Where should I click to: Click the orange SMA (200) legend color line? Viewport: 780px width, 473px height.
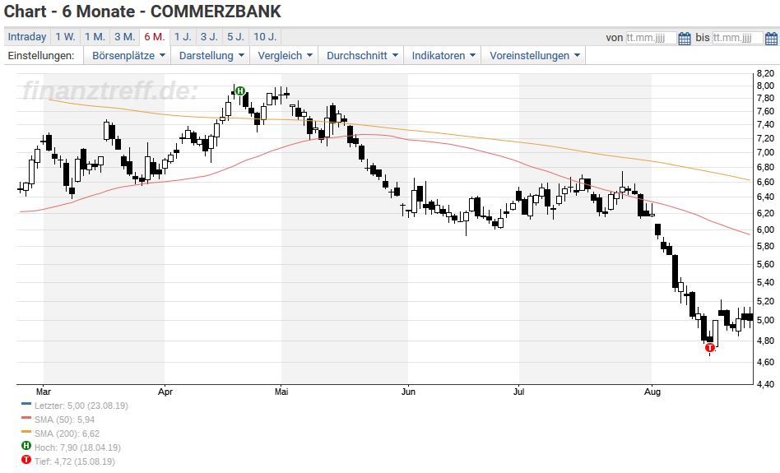[26, 433]
